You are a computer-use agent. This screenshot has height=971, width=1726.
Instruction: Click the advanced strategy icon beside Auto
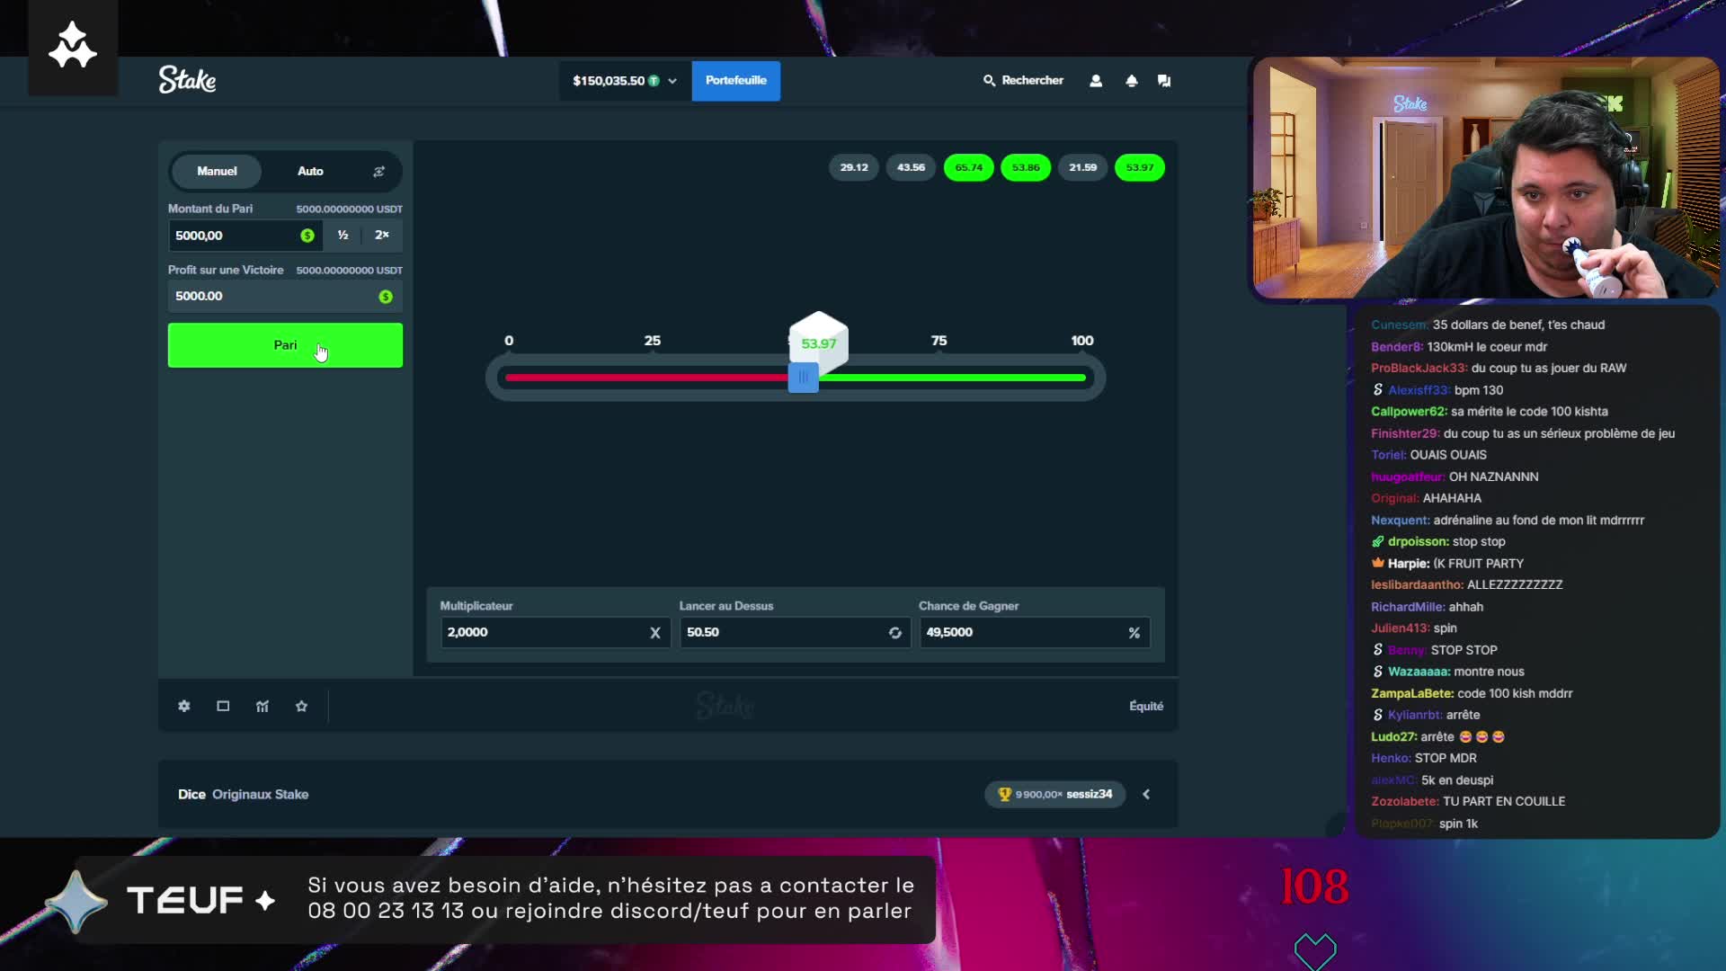coord(378,171)
